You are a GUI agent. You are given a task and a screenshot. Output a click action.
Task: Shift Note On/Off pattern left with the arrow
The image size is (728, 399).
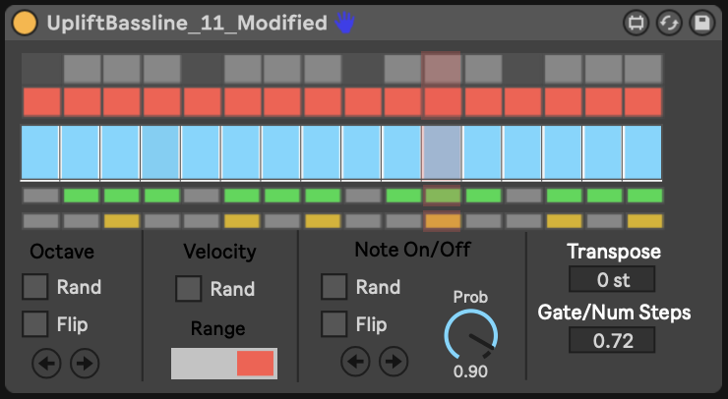[x=355, y=362]
